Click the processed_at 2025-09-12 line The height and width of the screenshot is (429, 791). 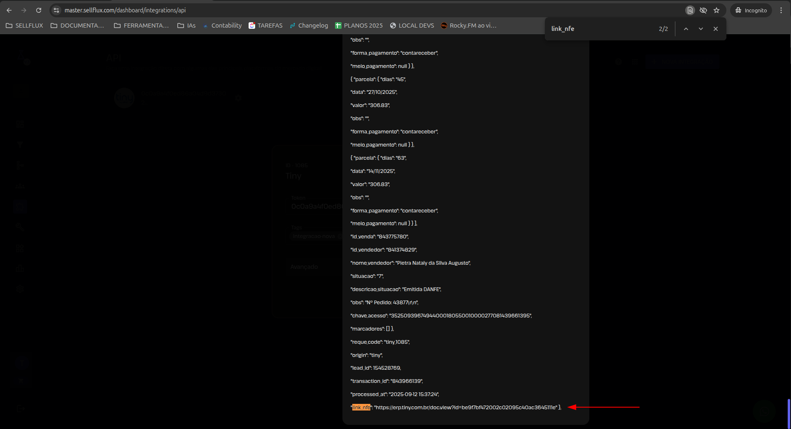(x=395, y=394)
